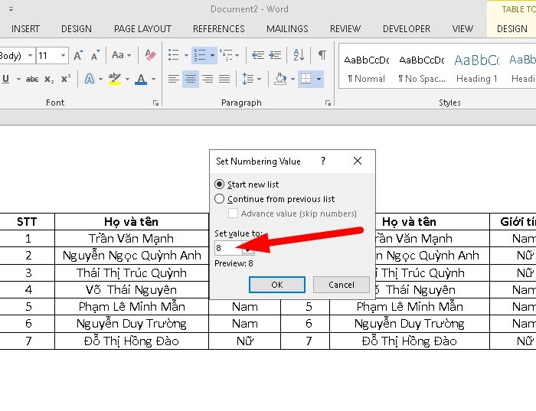Select the Start new list radio button
Image resolution: width=536 pixels, height=411 pixels.
[x=220, y=184]
